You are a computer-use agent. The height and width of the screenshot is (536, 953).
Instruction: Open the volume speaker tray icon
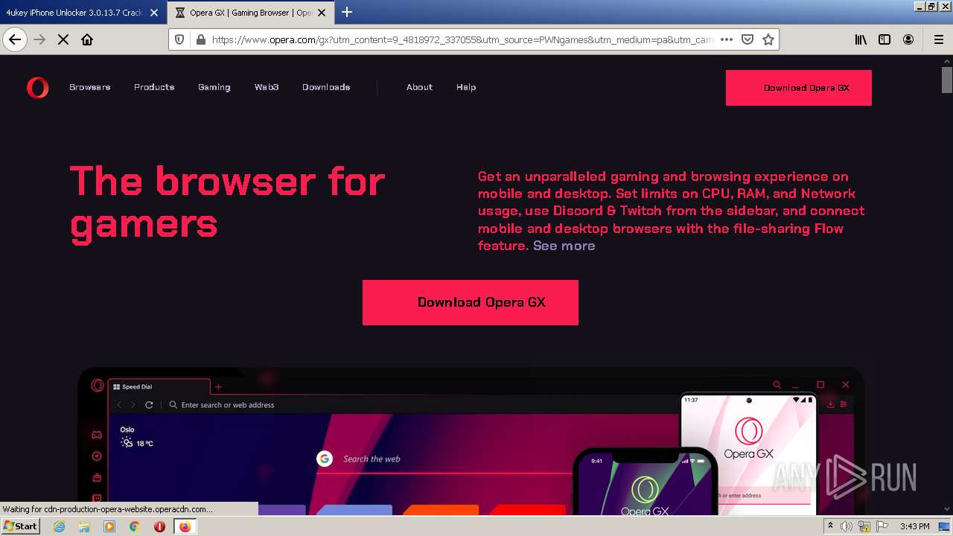tap(847, 526)
